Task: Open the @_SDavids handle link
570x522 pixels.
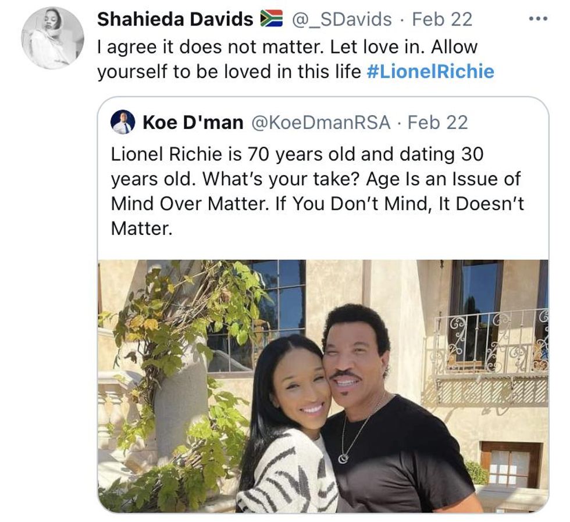Action: [x=341, y=19]
